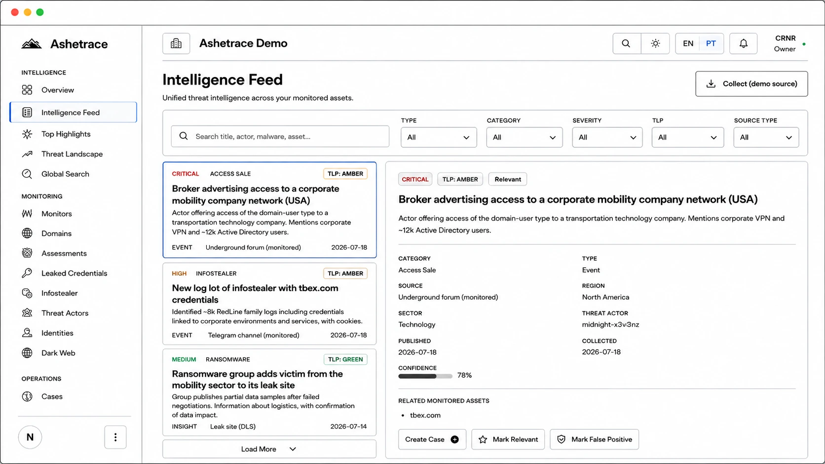Open the TLP filter dropdown
The height and width of the screenshot is (464, 825).
coord(688,138)
